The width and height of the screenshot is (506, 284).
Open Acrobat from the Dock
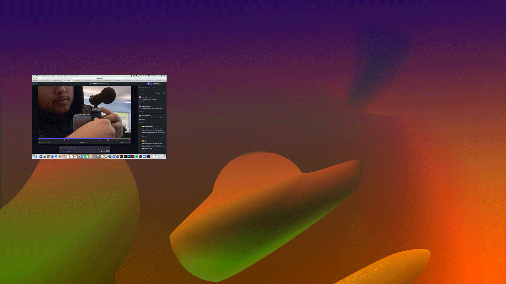click(148, 156)
